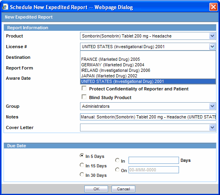
Task: Select the custom 'In ... Days' radio button
Action: (x=117, y=160)
